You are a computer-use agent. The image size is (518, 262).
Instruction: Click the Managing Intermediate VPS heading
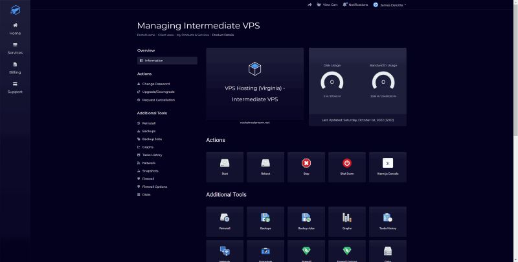click(198, 26)
